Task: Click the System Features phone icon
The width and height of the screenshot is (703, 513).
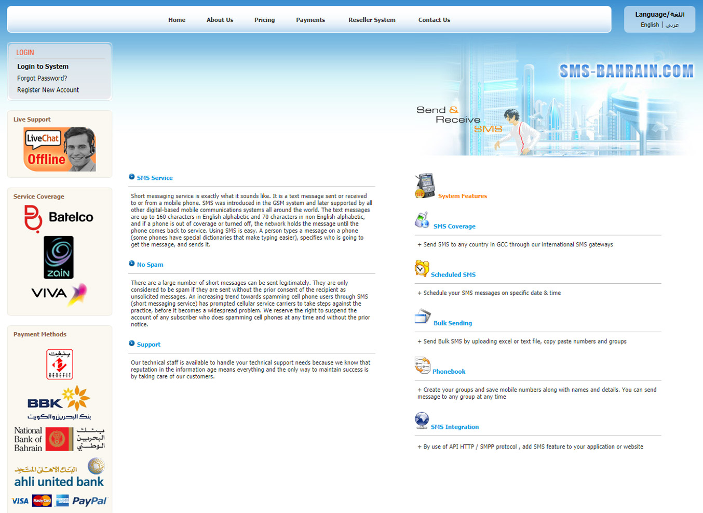Action: coord(425,186)
